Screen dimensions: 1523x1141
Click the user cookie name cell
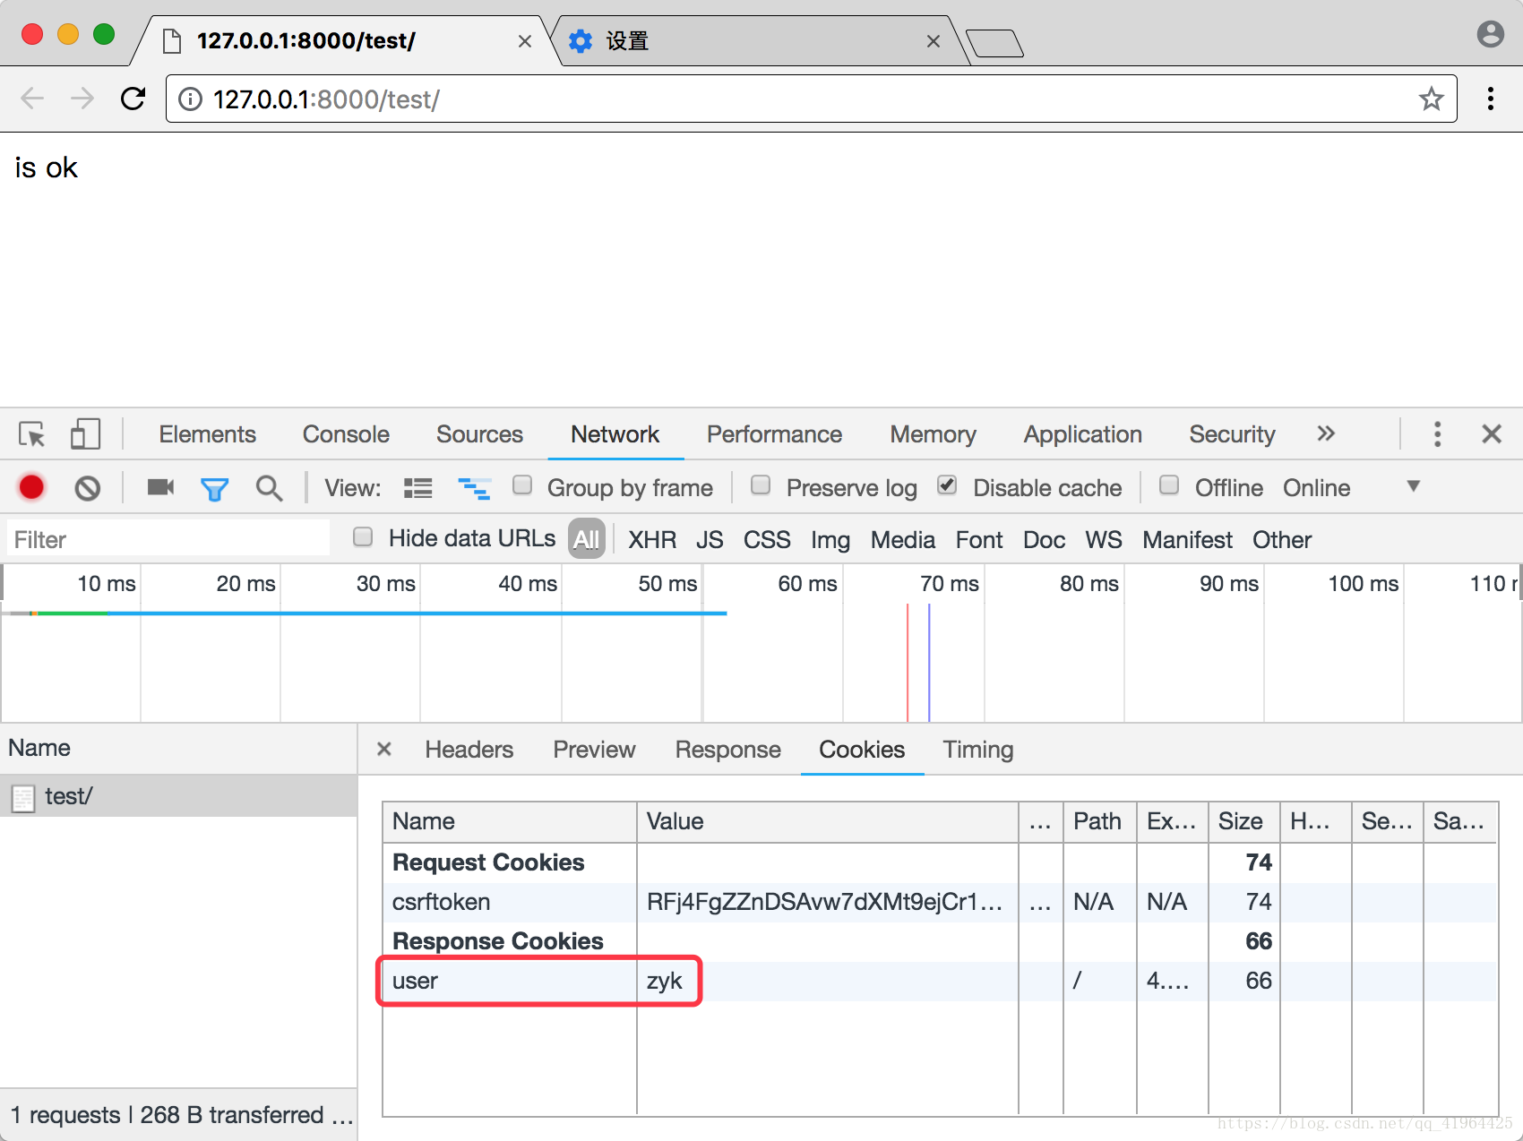510,981
